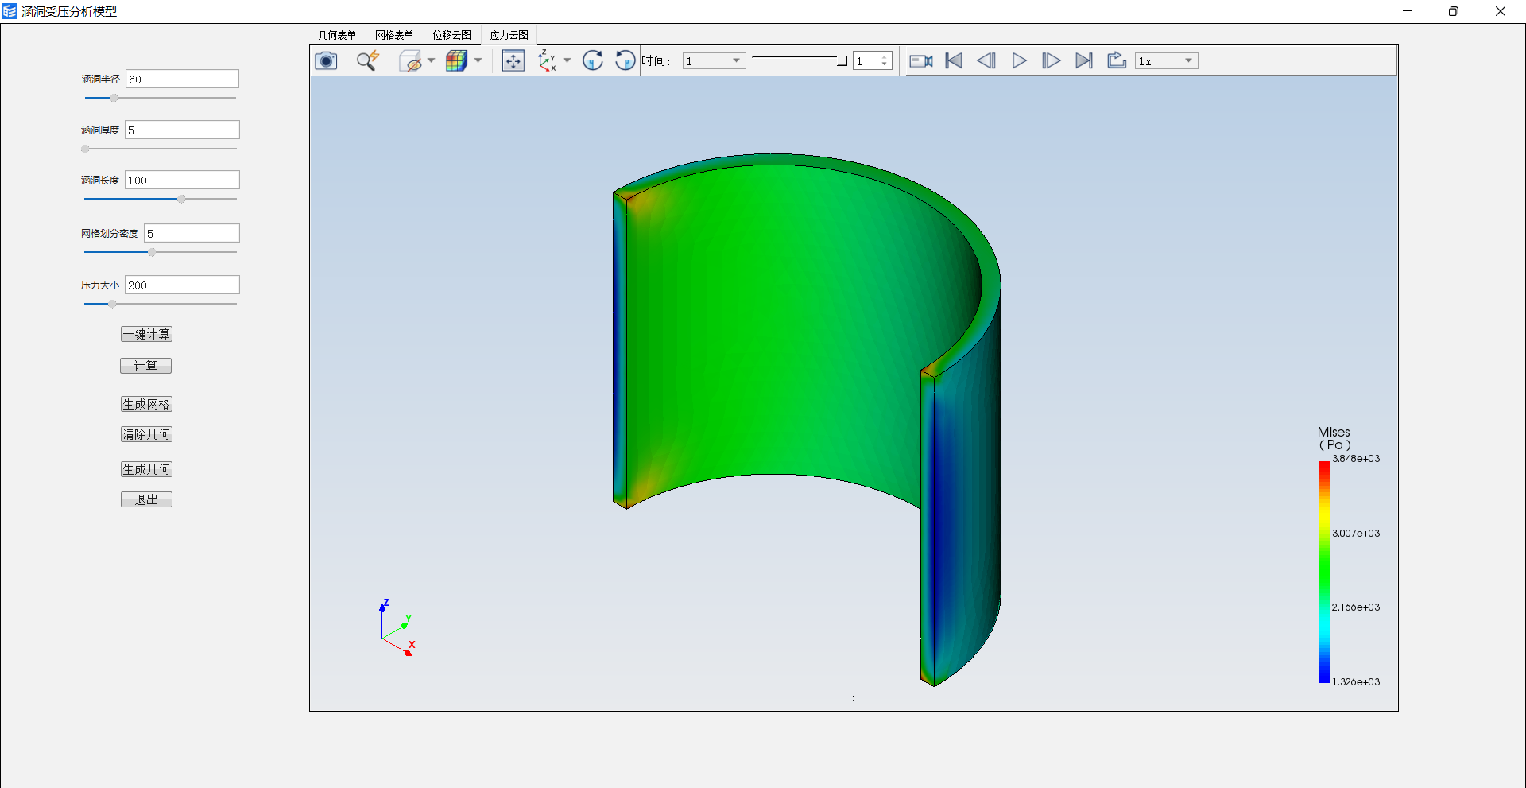
Task: Click the 网格划分密度 slider handle
Action: coord(152,252)
